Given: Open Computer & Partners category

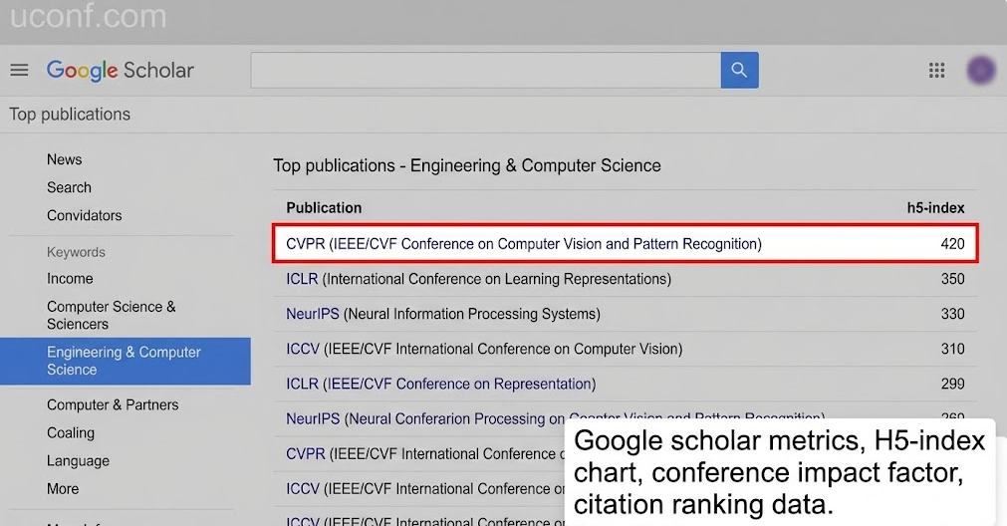Looking at the screenshot, I should coord(113,404).
